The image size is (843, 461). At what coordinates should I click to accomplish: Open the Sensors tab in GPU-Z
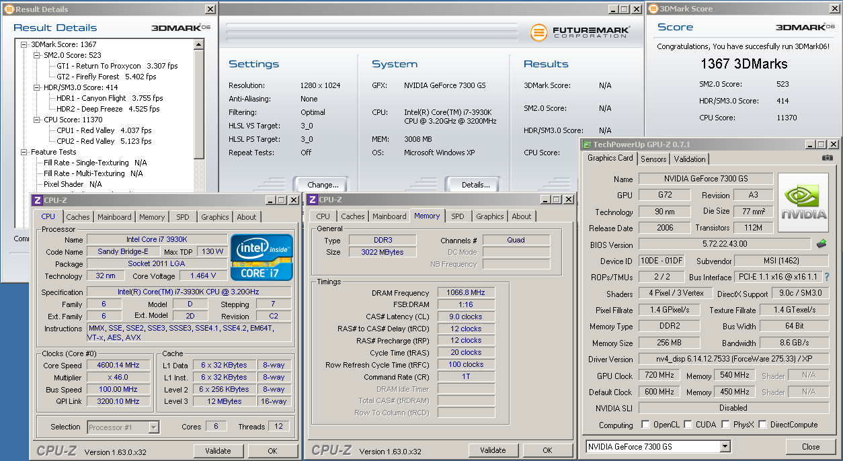(x=653, y=159)
